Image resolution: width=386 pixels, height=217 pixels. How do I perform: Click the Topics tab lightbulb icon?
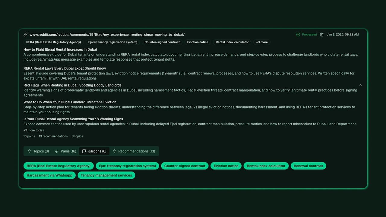point(30,151)
